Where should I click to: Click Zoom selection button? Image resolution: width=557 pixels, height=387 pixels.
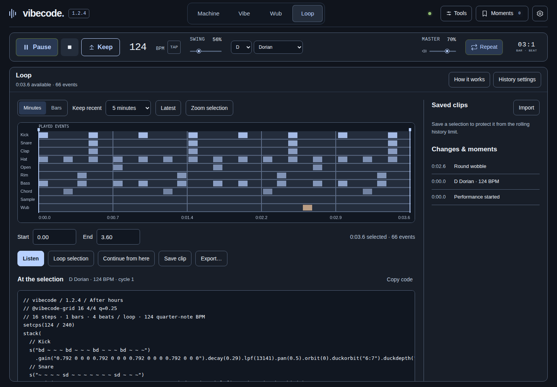click(209, 108)
